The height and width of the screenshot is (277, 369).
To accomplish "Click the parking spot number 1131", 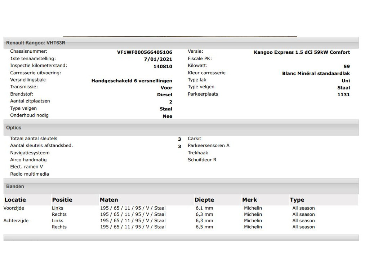I will (x=343, y=95).
